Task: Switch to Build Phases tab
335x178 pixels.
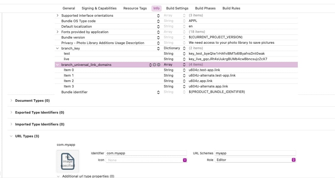Action: [205, 8]
